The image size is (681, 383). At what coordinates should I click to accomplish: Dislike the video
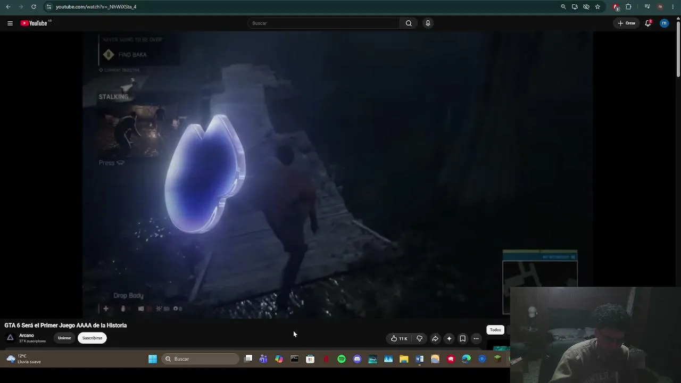[x=419, y=338]
